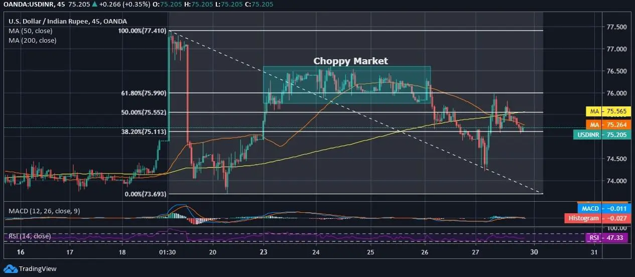This screenshot has height=277, width=635.
Task: Click date 17 on the time axis
Action: (70, 252)
